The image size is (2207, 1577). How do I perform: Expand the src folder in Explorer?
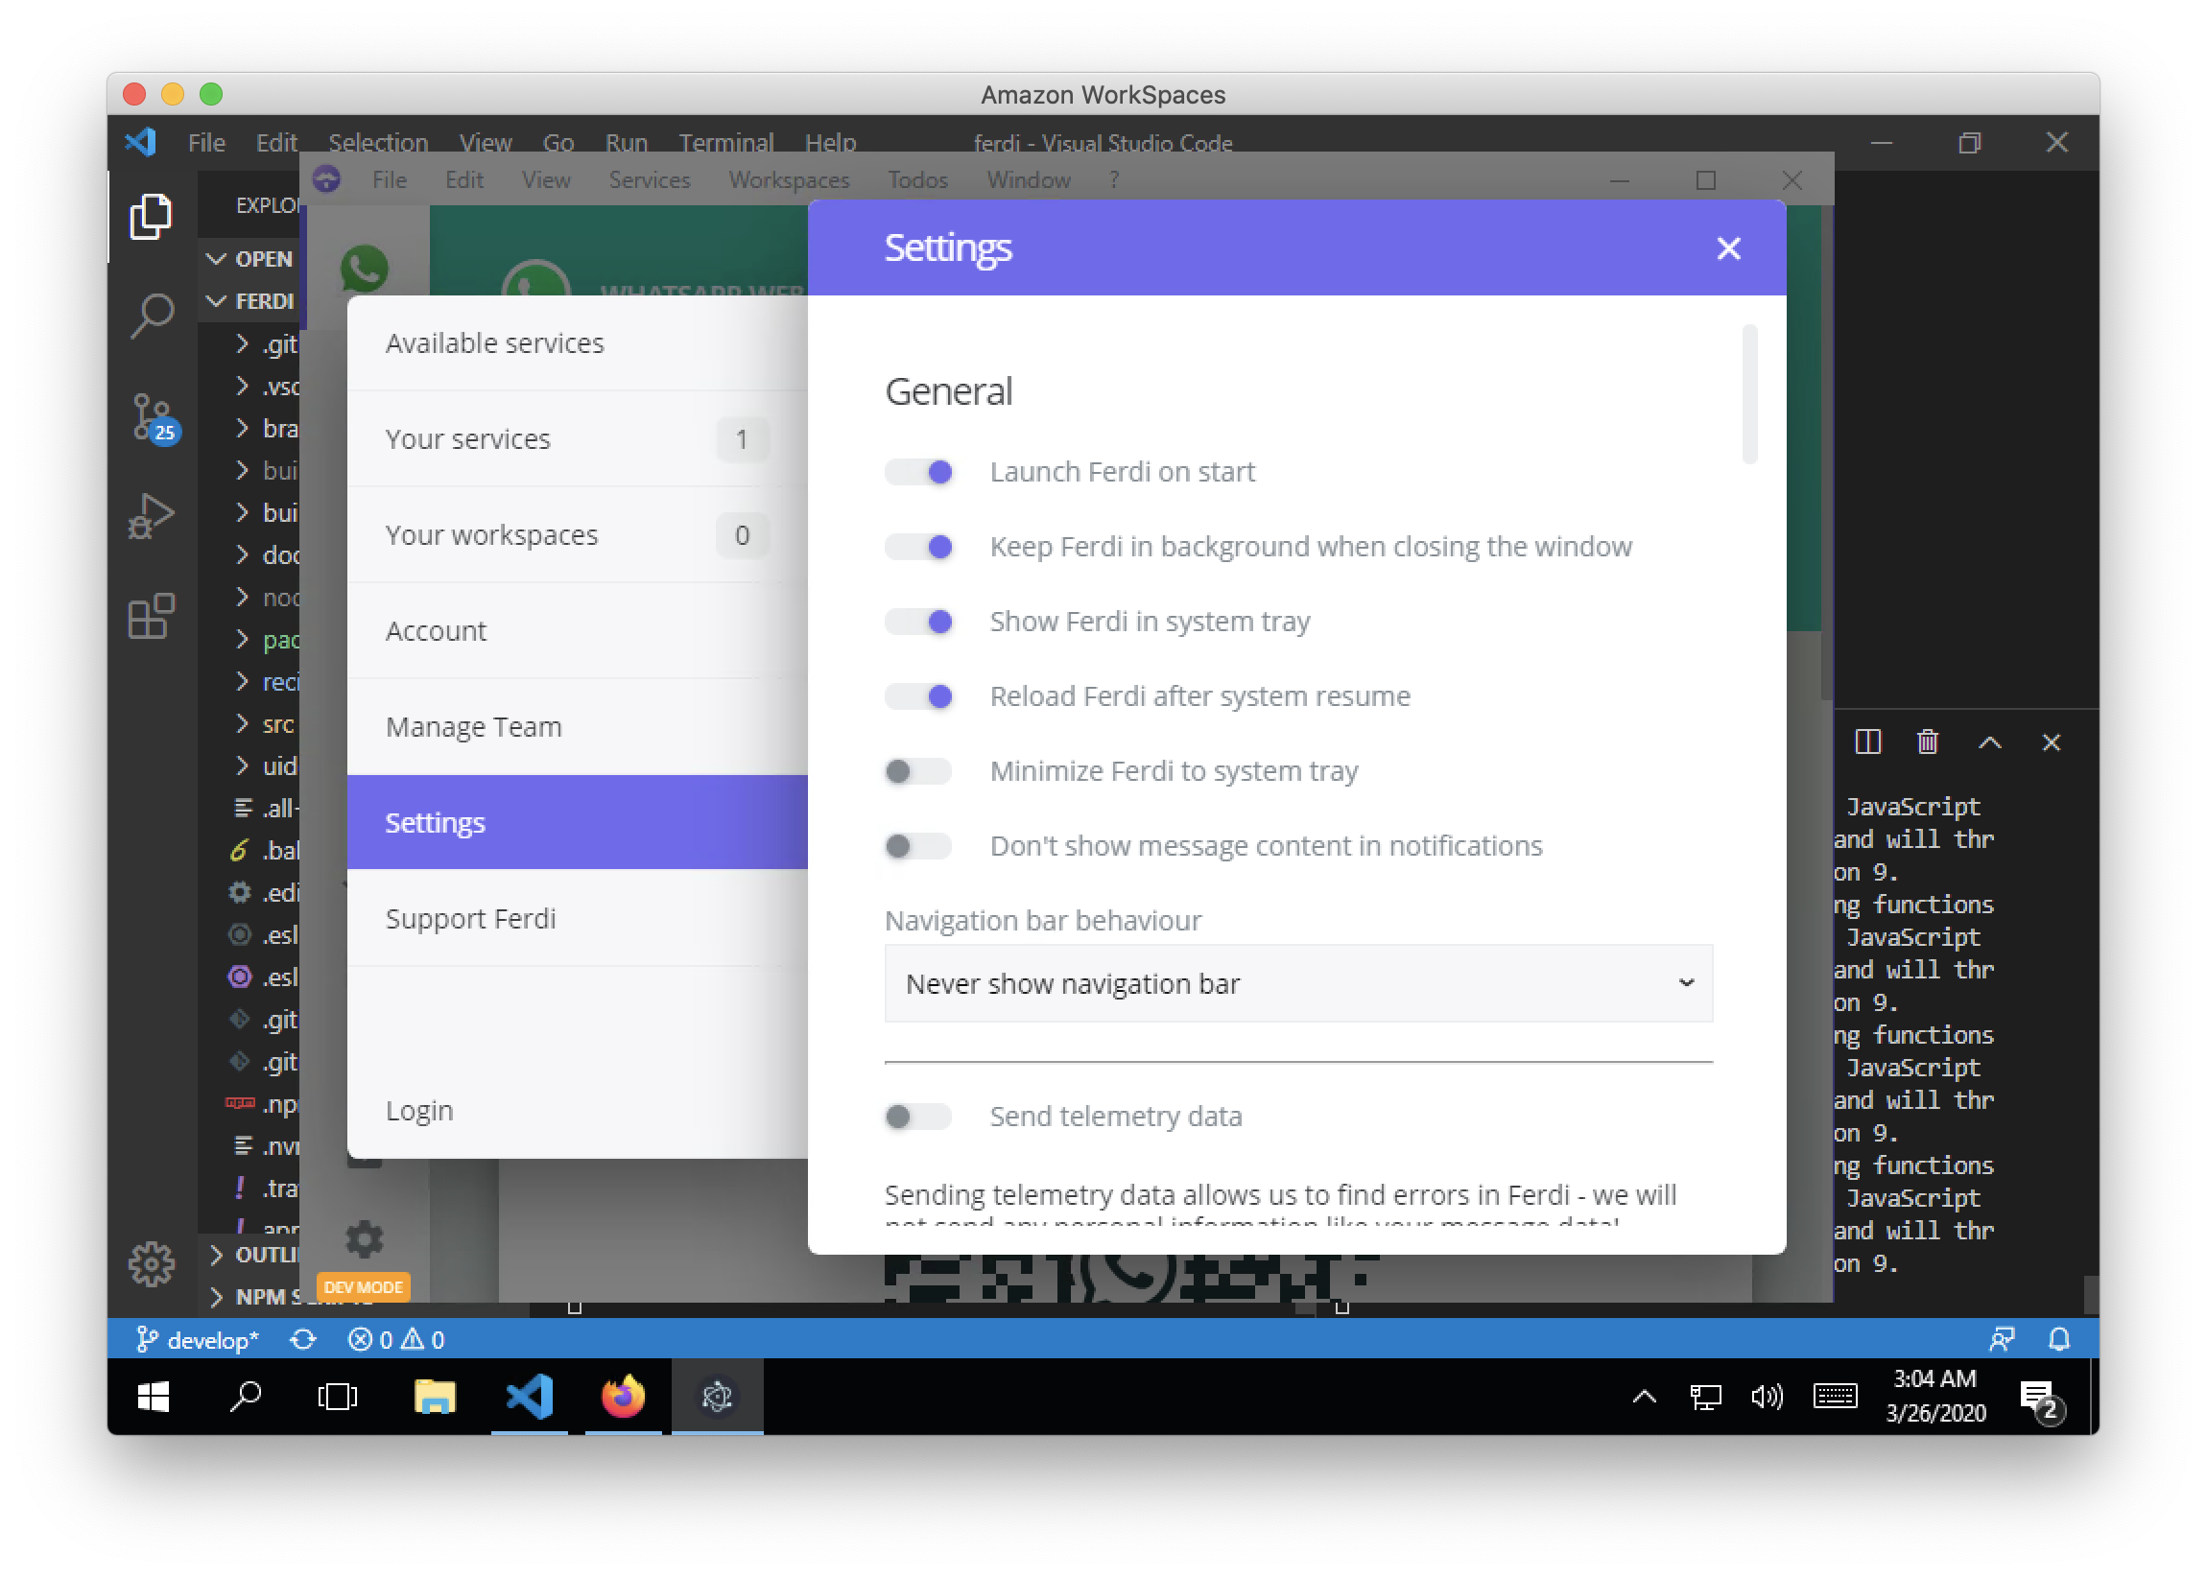pos(266,723)
